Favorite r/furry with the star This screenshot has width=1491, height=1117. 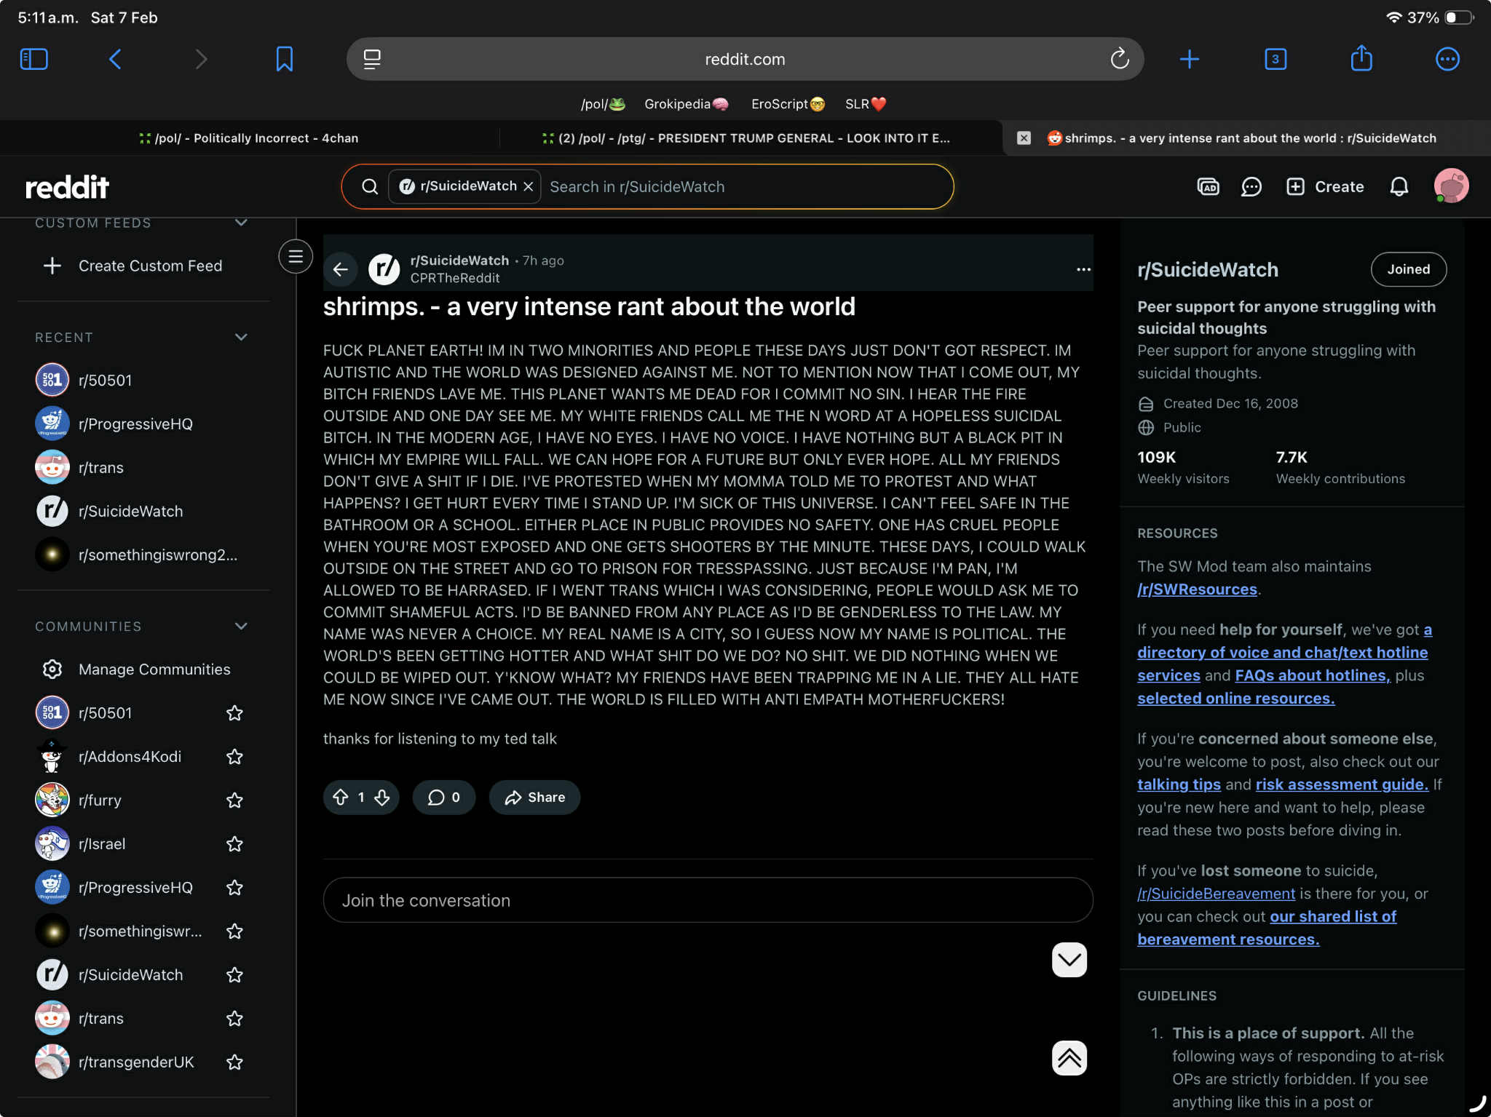[234, 800]
